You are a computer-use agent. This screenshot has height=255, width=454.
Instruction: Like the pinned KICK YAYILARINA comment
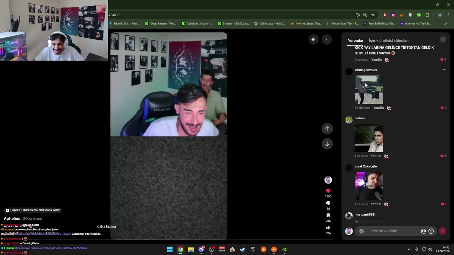pos(442,59)
